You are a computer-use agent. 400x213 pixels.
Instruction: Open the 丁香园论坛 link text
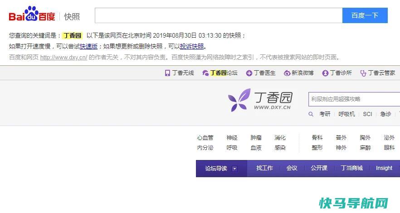224,73
